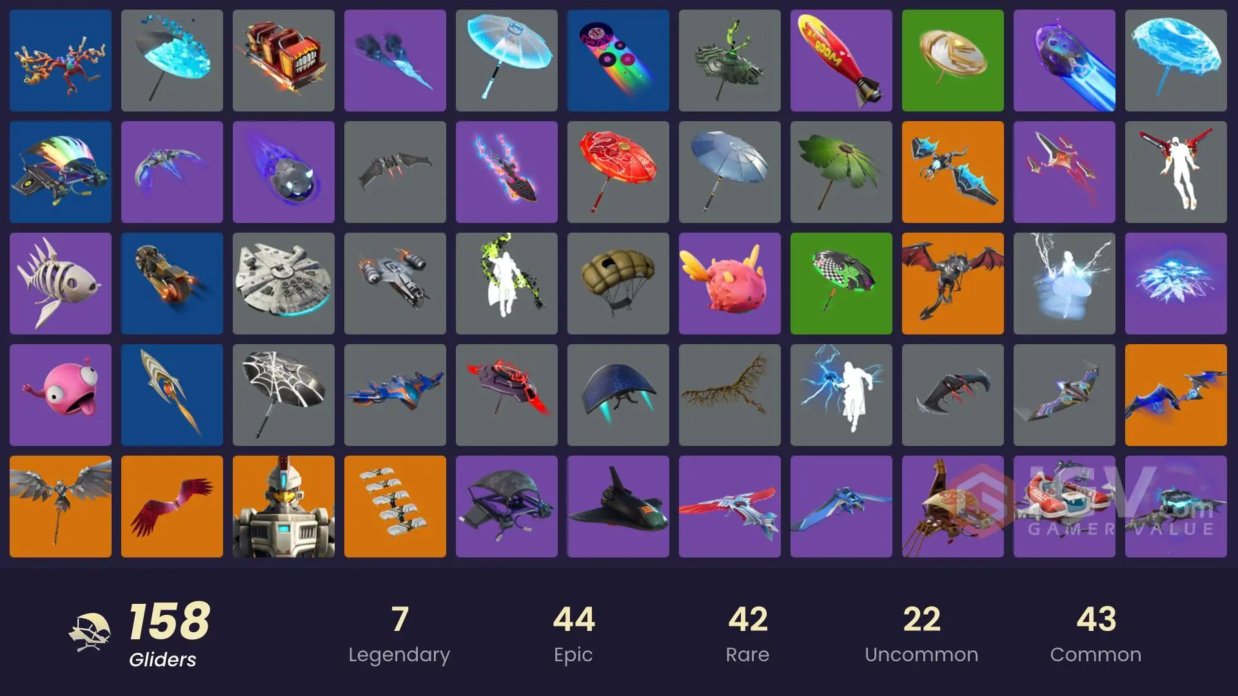This screenshot has height=696, width=1238.
Task: Select the rainbow-canopy glider on blue
Action: pos(61,172)
